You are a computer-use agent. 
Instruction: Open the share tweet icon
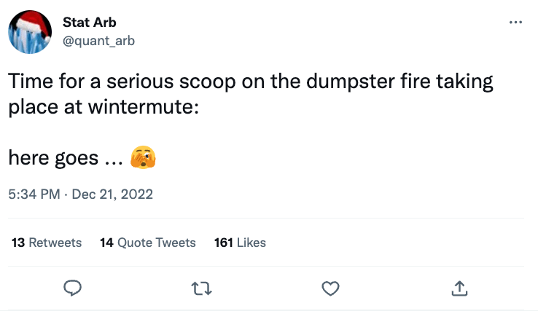pyautogui.click(x=459, y=288)
